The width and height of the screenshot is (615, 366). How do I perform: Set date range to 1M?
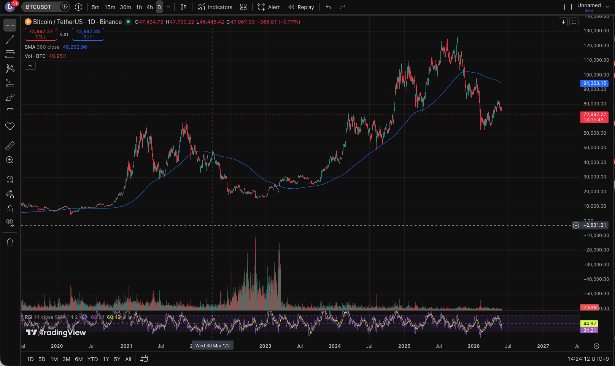[54, 359]
